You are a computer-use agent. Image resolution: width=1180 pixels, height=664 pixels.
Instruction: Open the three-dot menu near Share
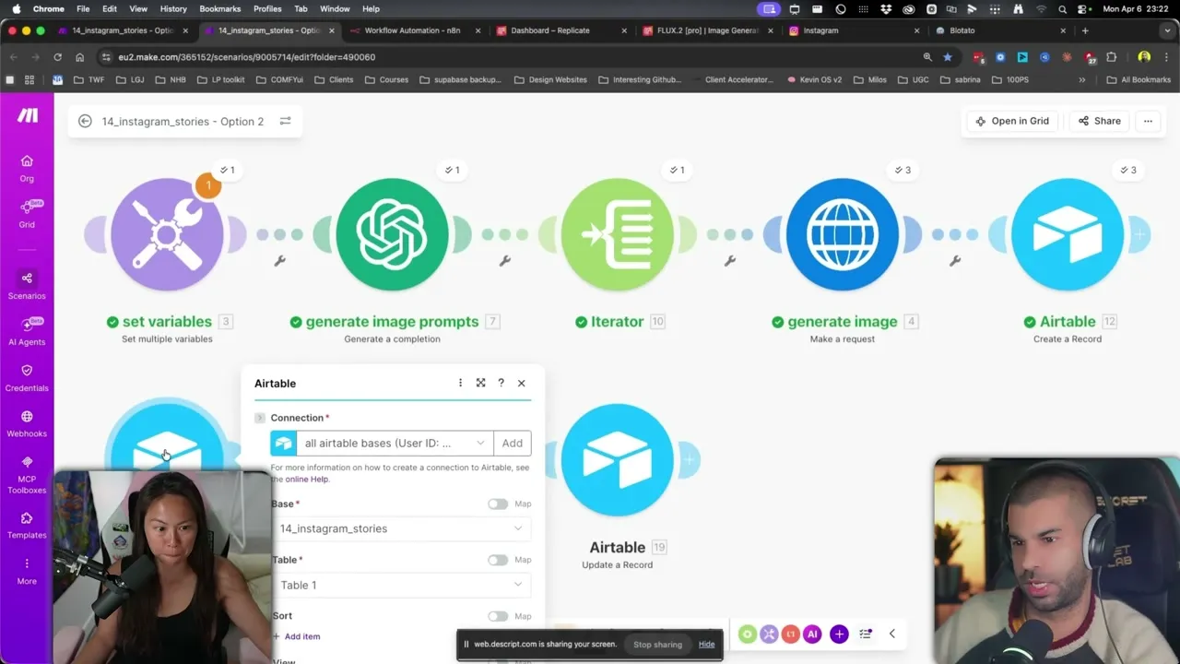point(1148,121)
